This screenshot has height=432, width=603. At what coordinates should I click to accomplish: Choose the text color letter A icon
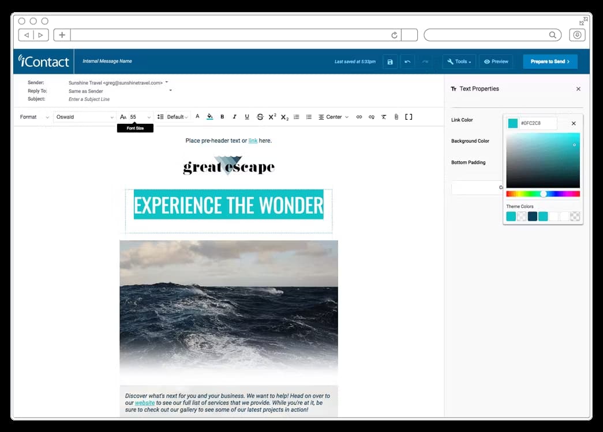(x=197, y=116)
